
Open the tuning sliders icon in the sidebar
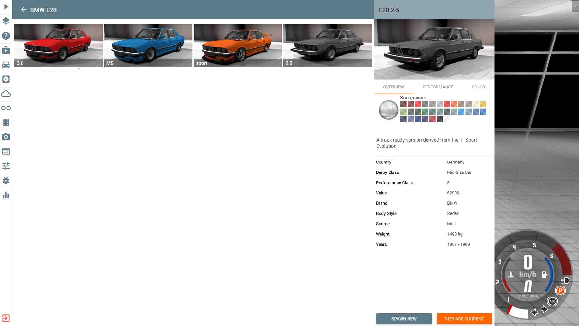[x=6, y=166]
